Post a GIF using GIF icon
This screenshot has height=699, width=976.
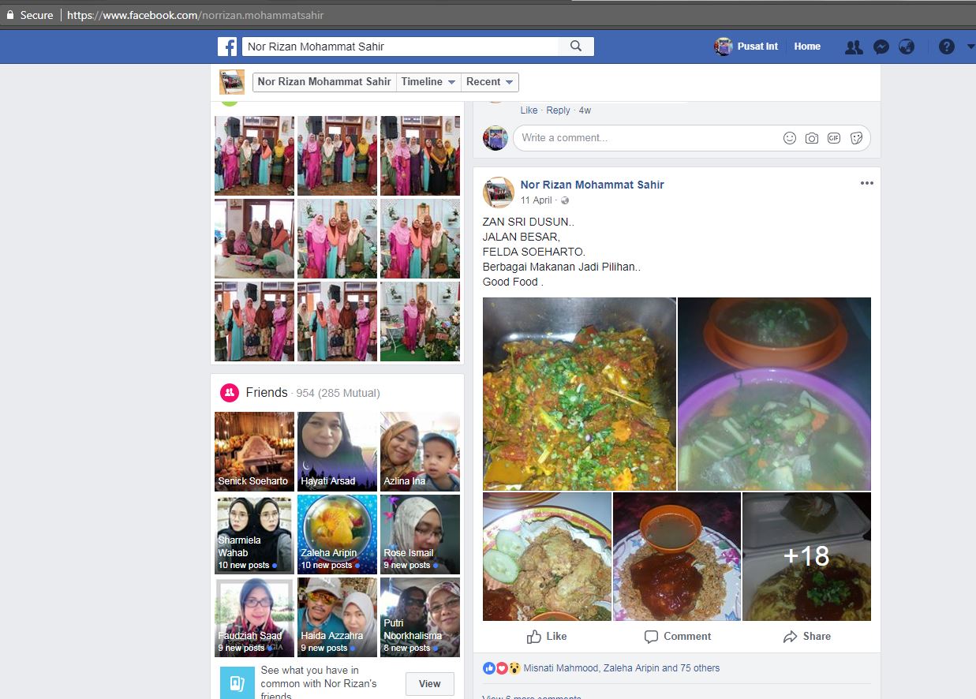tap(834, 138)
